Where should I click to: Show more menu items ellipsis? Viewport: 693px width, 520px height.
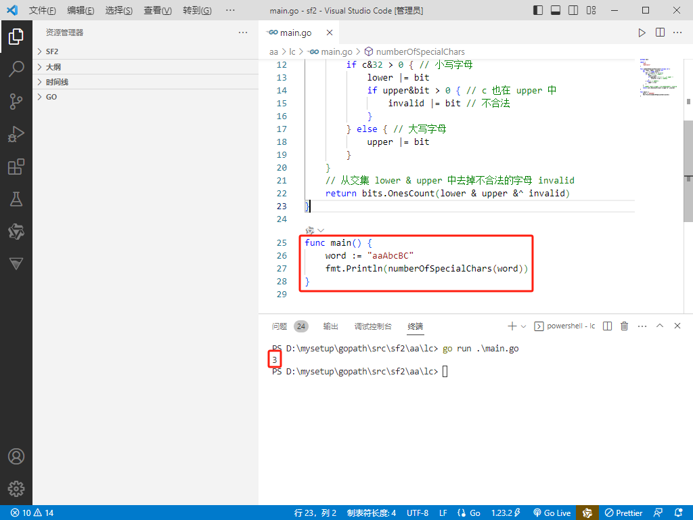pos(230,10)
